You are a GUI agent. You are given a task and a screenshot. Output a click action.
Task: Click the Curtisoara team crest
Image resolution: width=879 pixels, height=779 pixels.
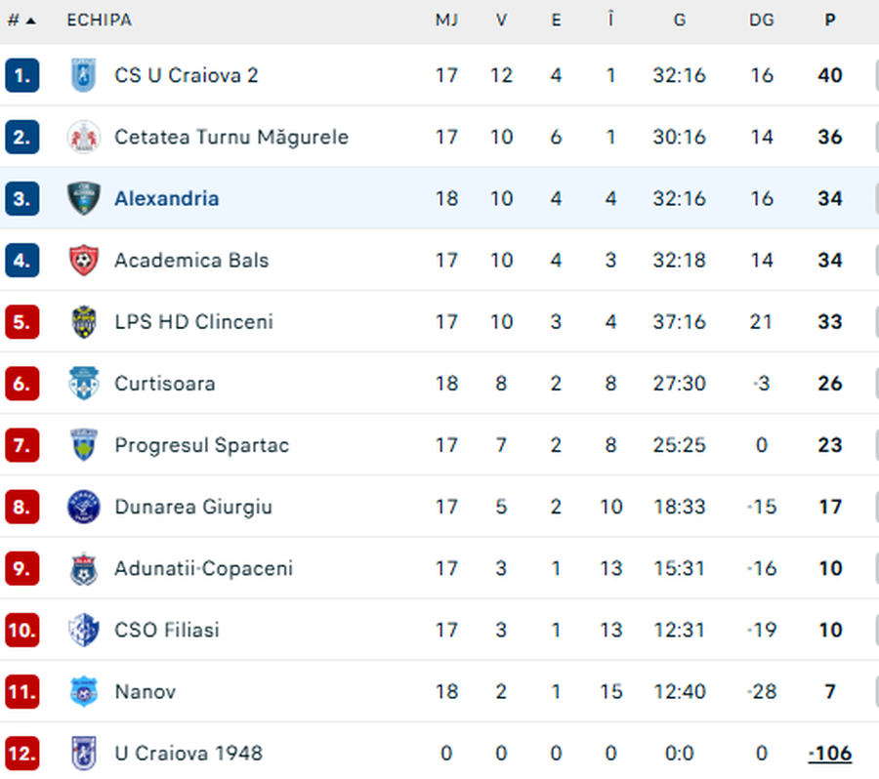(83, 383)
